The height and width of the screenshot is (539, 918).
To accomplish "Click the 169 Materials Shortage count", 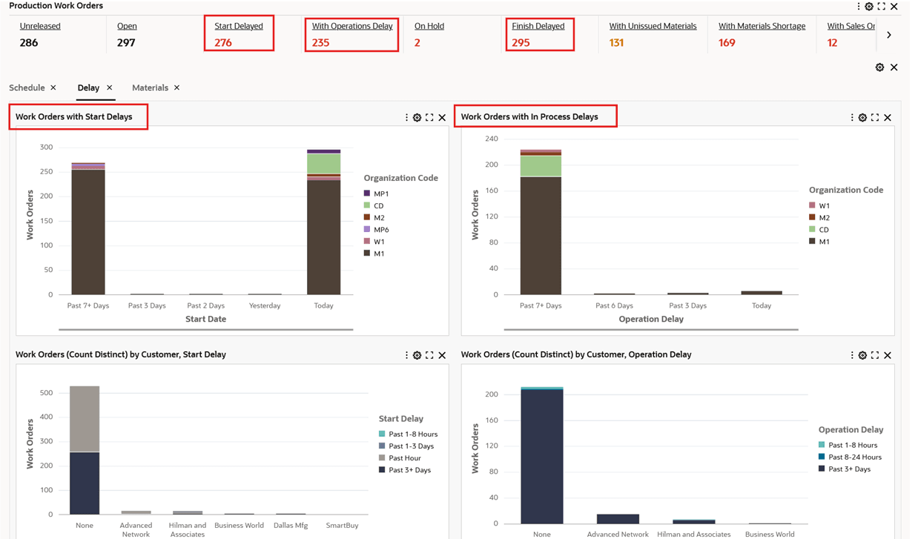I will click(x=727, y=43).
